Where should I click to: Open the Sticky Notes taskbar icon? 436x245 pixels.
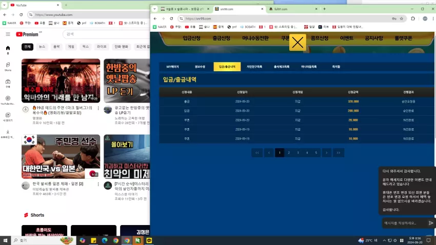[93, 240]
